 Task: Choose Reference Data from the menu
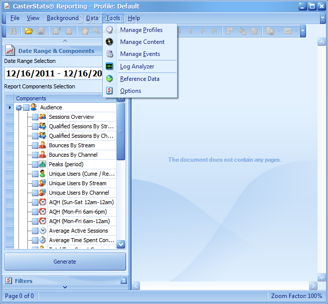pos(140,79)
